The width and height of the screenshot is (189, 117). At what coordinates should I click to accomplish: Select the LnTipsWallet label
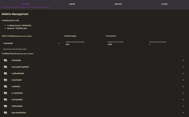tap(17, 93)
